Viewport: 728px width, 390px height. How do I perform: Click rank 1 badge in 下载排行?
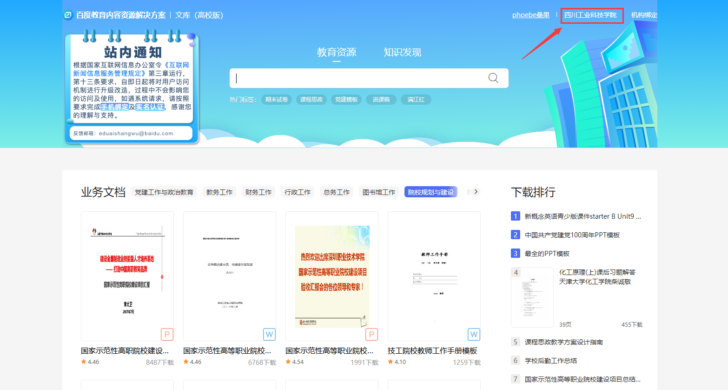click(x=515, y=216)
